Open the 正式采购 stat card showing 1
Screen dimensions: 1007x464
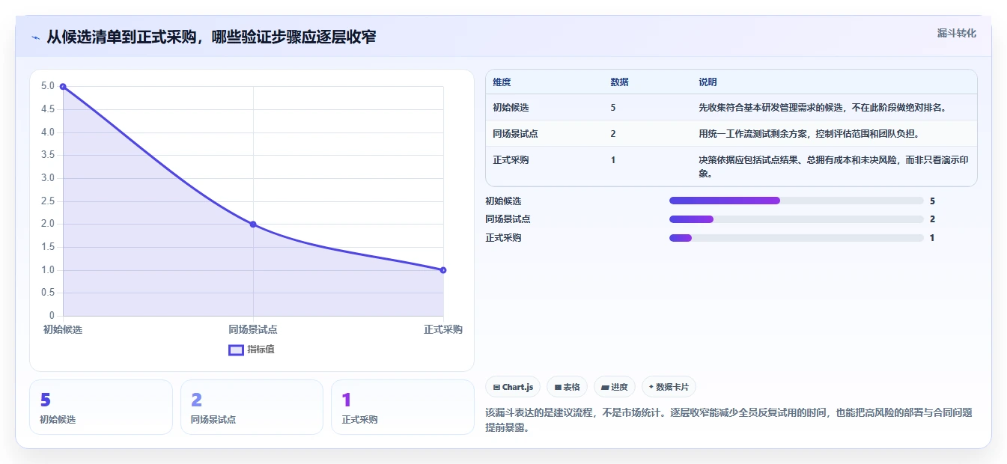403,407
